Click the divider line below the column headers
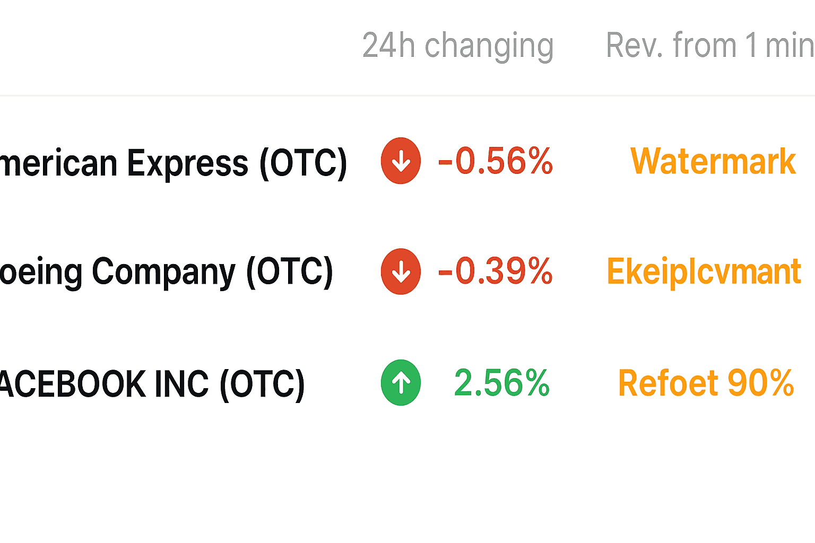The width and height of the screenshot is (815, 543). pos(407,96)
